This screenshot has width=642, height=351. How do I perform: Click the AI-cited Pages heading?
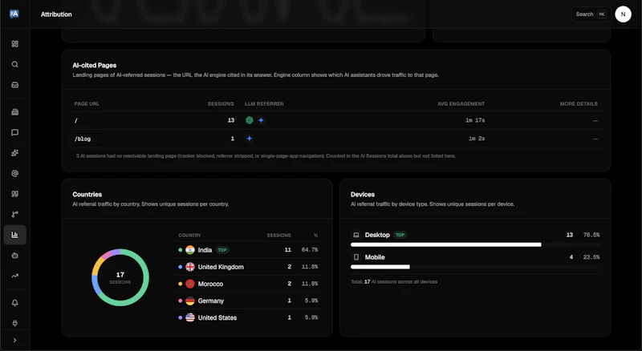click(x=94, y=66)
